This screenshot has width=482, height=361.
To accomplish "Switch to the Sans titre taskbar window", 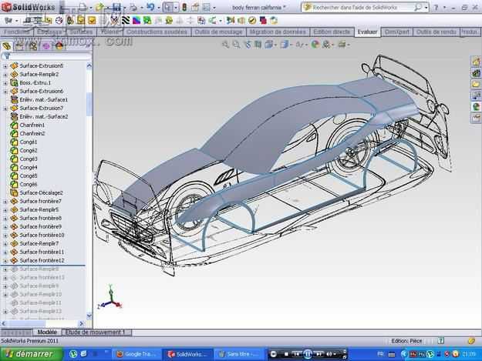I will pos(238,354).
